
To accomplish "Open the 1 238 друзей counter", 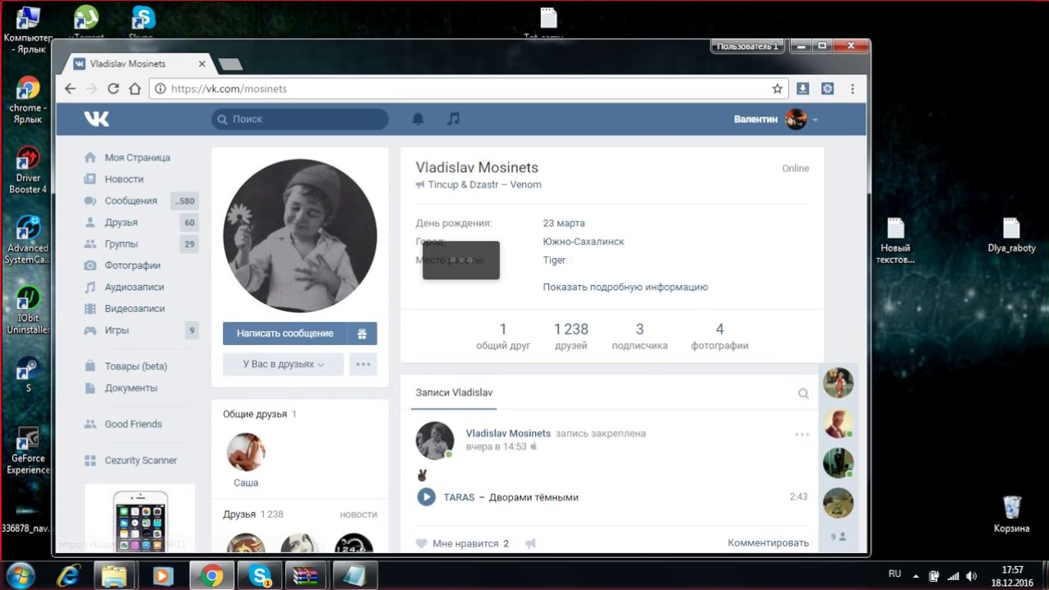I will click(x=571, y=336).
